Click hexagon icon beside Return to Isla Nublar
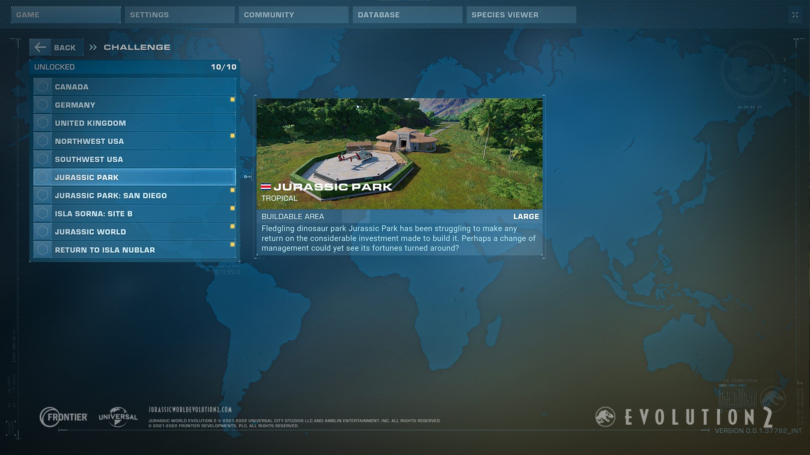Screen dimensions: 810x455 [43, 249]
